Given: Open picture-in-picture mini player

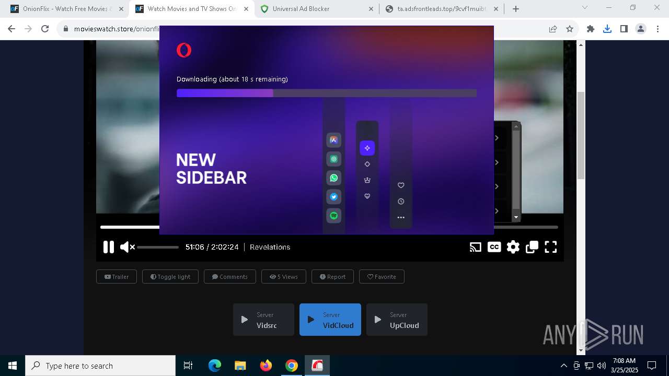Looking at the screenshot, I should click(x=532, y=247).
